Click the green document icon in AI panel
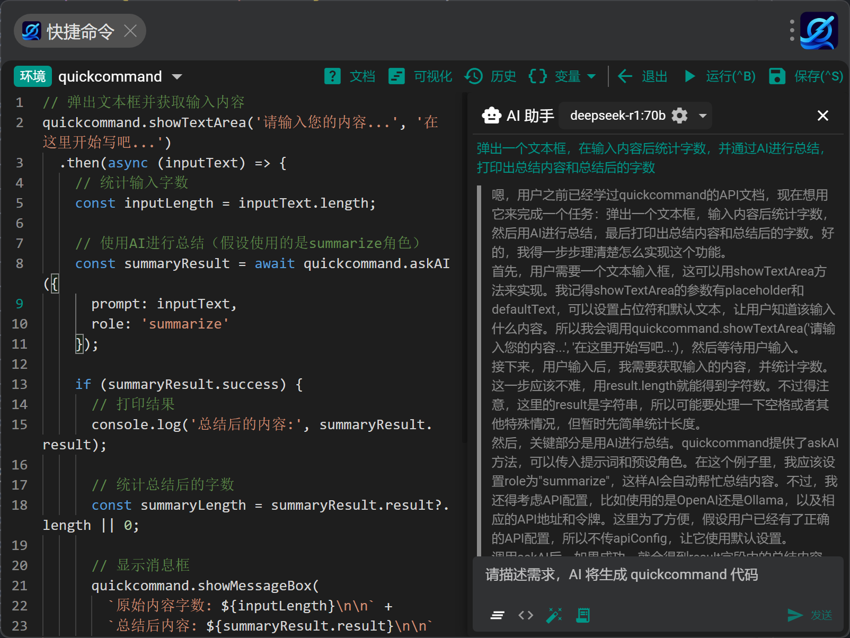Viewport: 850px width, 638px height. [x=583, y=615]
